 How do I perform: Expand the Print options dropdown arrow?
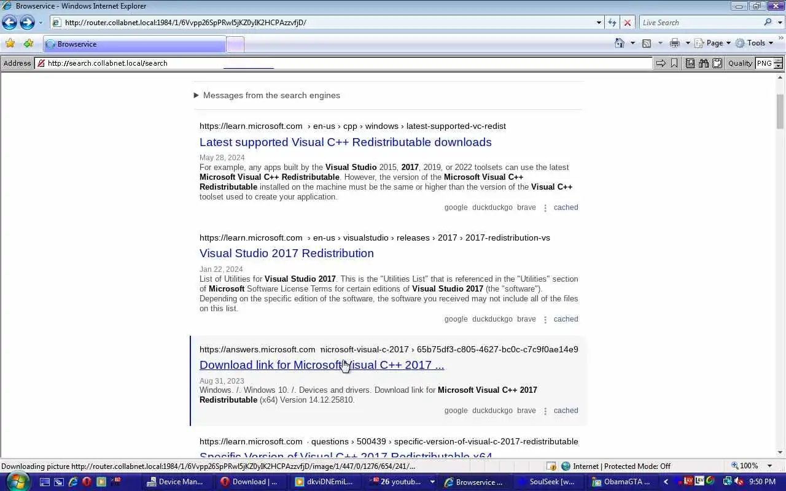coord(688,43)
